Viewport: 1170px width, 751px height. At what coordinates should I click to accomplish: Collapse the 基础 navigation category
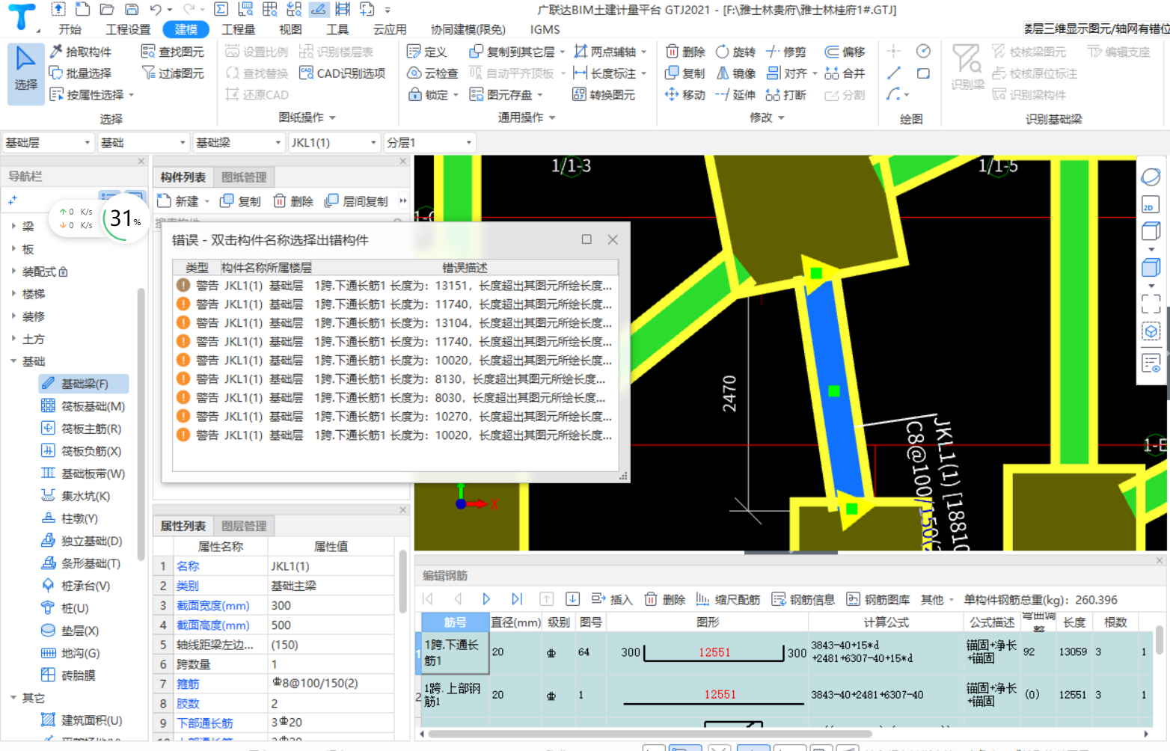pos(13,361)
